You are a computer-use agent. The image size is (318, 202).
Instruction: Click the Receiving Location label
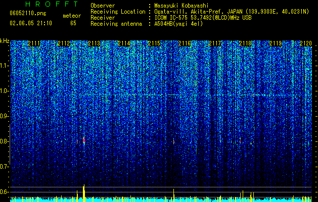(x=118, y=12)
